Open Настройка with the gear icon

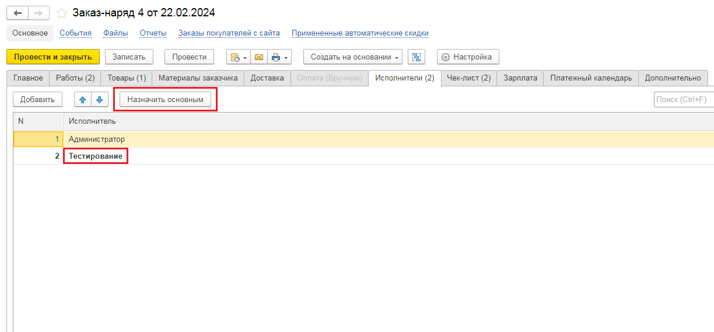[x=468, y=57]
